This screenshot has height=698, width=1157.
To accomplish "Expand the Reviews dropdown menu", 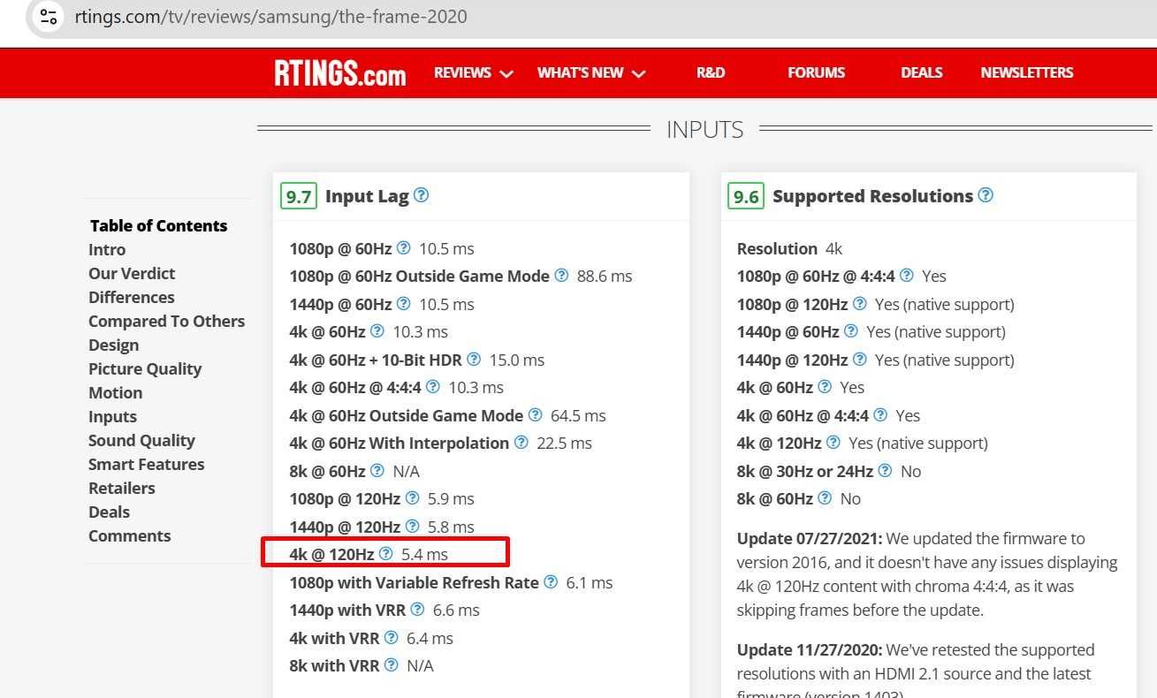I will [474, 72].
